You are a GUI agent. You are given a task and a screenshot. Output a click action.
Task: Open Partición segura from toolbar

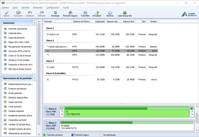(x=70, y=14)
